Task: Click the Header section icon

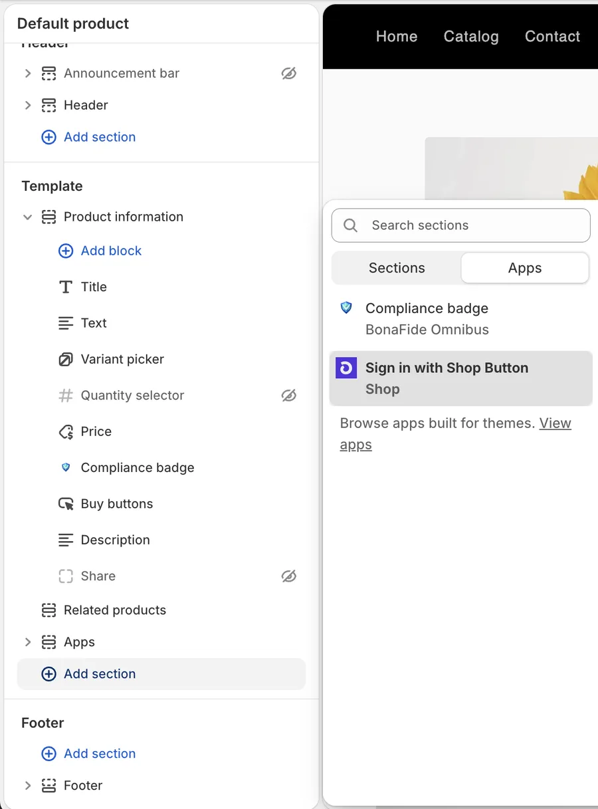Action: point(49,105)
